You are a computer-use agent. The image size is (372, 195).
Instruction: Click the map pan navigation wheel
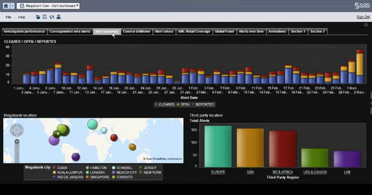(x=17, y=130)
